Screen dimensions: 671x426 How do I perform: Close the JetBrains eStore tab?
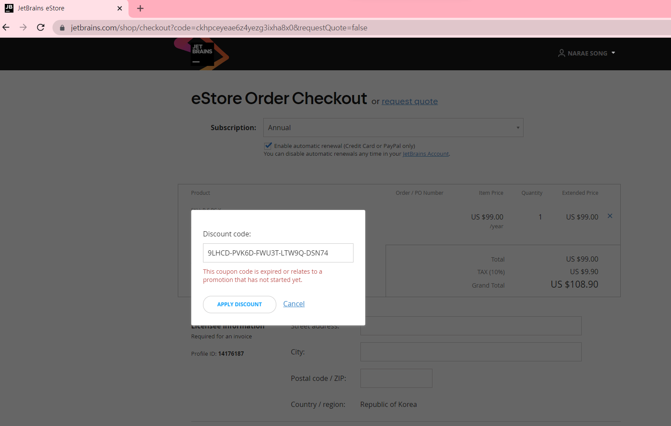coord(120,8)
